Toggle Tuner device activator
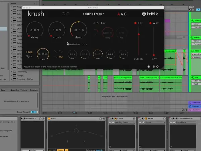This screenshot has height=151, width=201. click(x=49, y=119)
